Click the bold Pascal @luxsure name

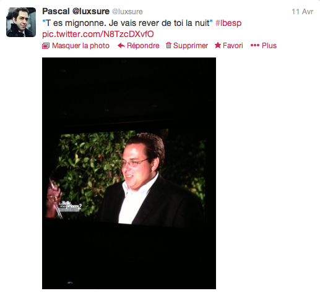click(x=76, y=11)
